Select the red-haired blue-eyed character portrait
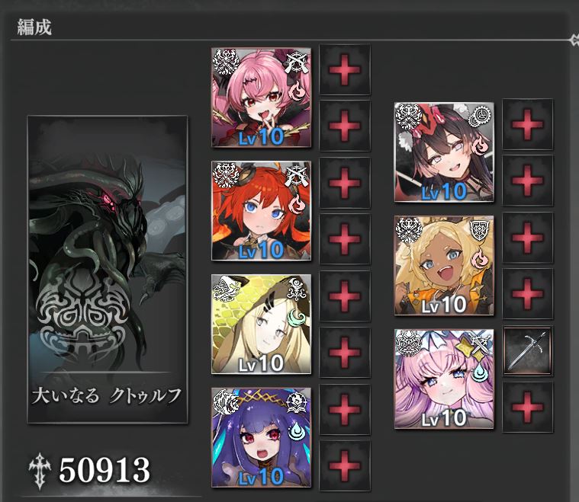This screenshot has width=579, height=502. tap(261, 210)
